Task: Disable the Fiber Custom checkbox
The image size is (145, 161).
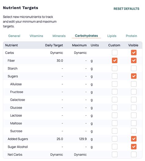Action: point(115,60)
